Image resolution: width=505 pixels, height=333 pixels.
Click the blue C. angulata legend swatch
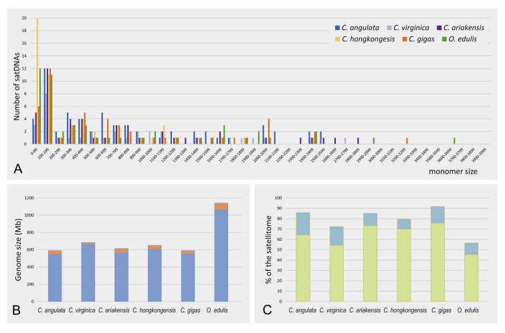[337, 28]
